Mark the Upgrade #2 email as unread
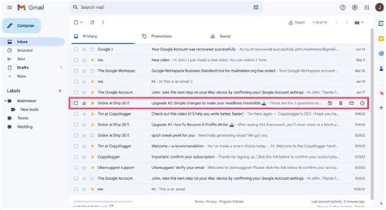This screenshot has height=210, width=386. click(x=351, y=103)
